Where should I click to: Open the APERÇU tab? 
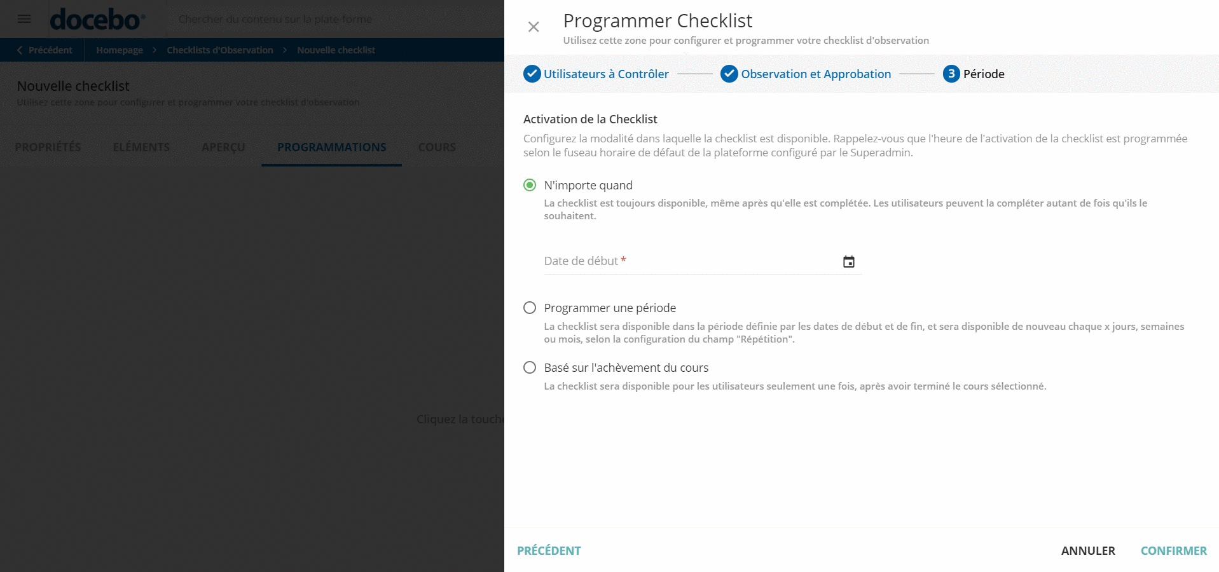pyautogui.click(x=223, y=147)
